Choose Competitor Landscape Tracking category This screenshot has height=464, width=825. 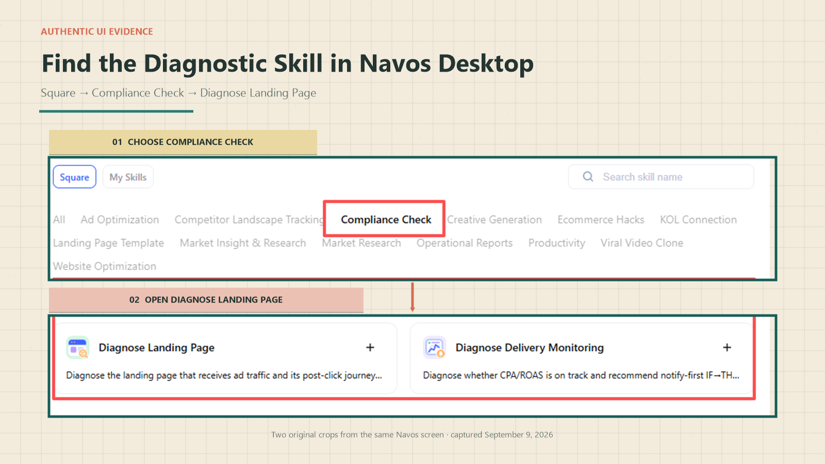click(x=249, y=220)
